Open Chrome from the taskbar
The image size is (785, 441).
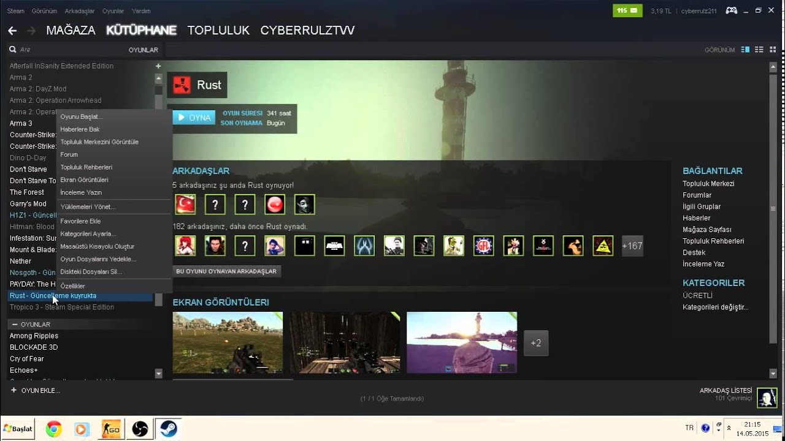tap(53, 429)
